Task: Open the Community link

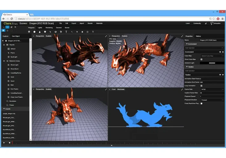Action: coord(197,23)
